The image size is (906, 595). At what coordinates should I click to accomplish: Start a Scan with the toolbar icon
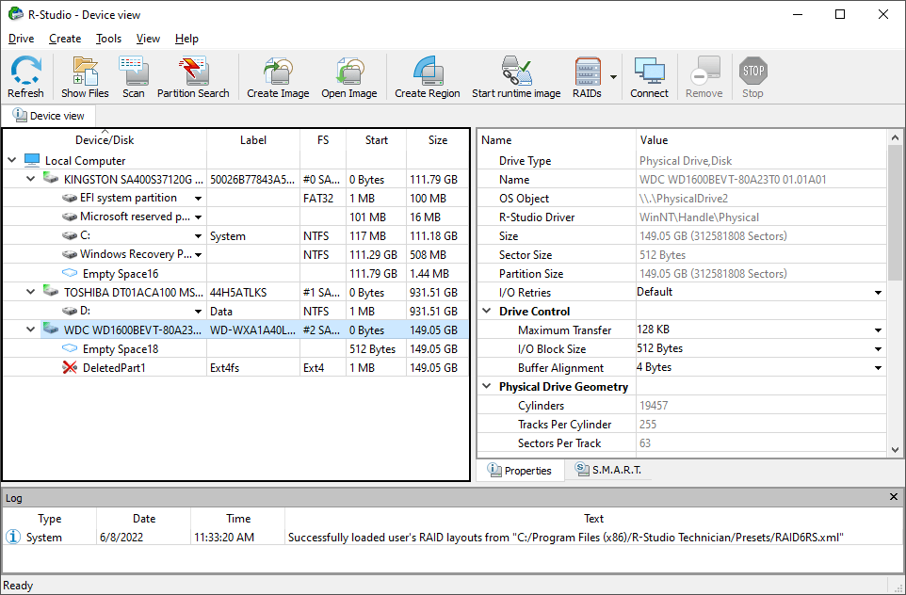pyautogui.click(x=134, y=71)
